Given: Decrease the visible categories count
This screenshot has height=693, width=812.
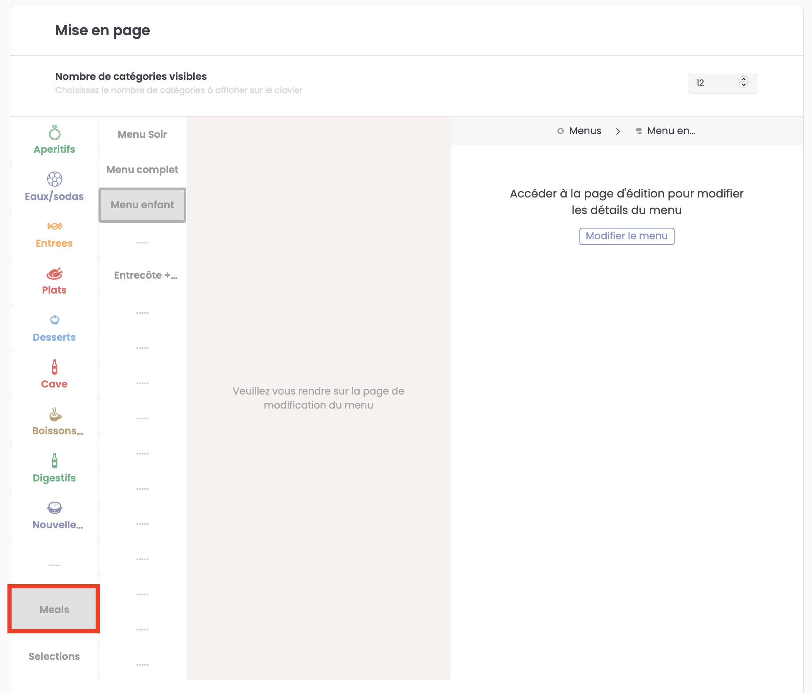Looking at the screenshot, I should (743, 85).
